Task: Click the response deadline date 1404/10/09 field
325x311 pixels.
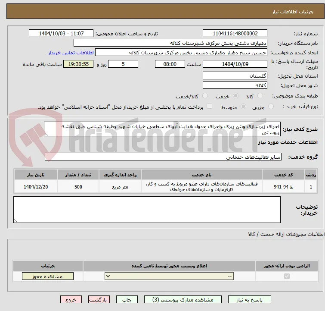Action: [235, 64]
